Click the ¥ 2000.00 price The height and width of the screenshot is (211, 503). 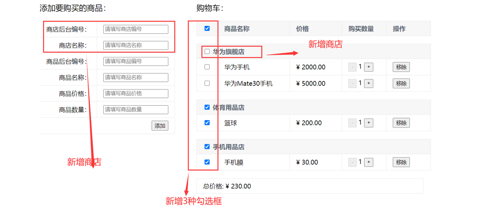tap(311, 67)
